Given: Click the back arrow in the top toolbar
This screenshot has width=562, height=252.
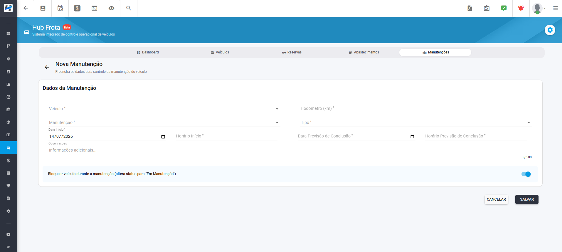Looking at the screenshot, I should click(x=26, y=8).
